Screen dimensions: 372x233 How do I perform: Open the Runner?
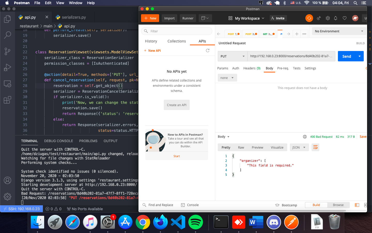(188, 18)
